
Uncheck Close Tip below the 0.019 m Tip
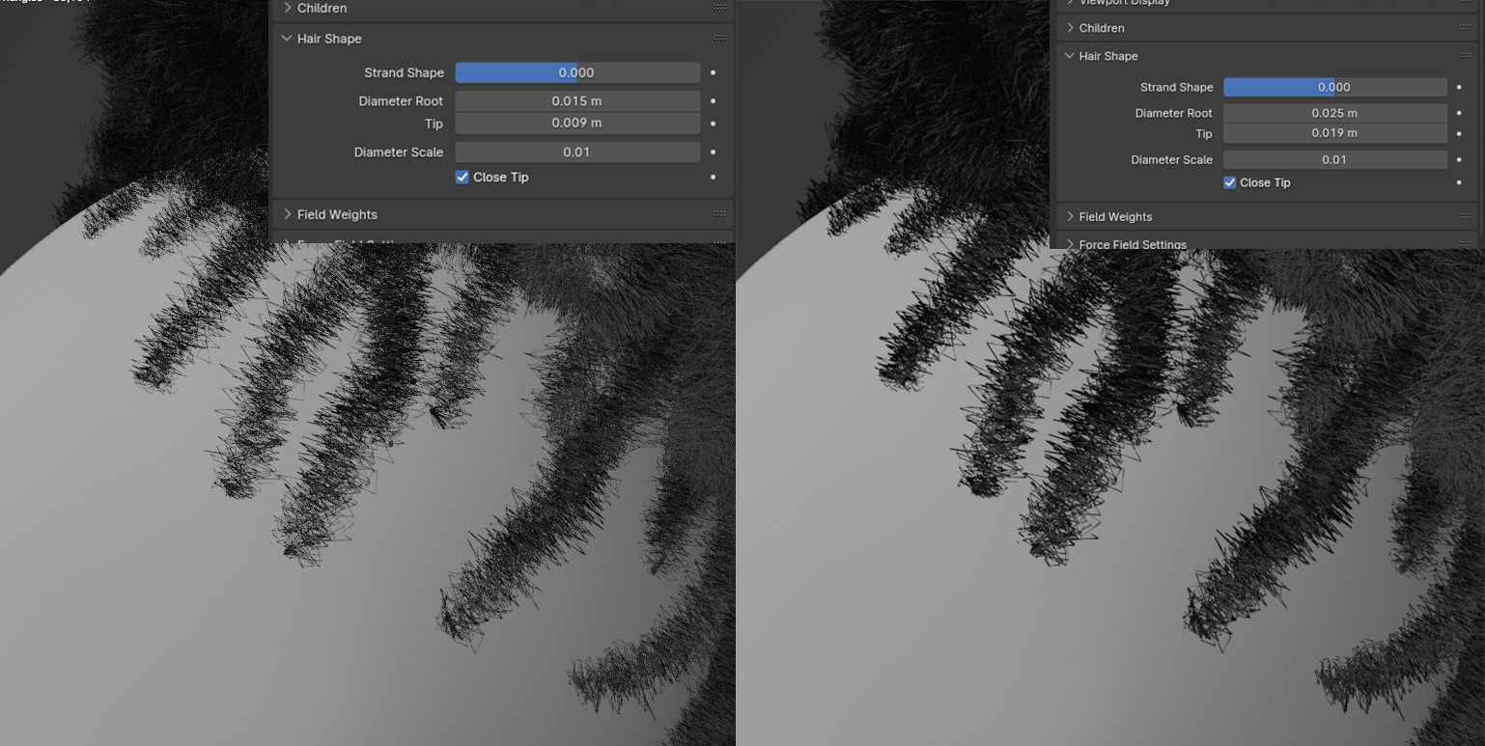(1229, 182)
